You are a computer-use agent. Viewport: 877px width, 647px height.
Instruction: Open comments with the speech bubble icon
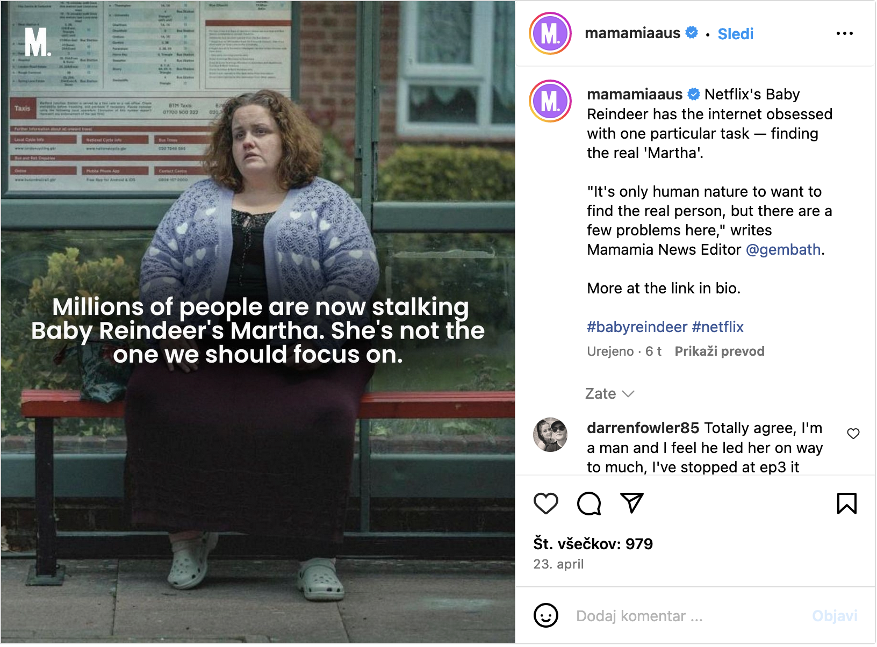coord(588,504)
